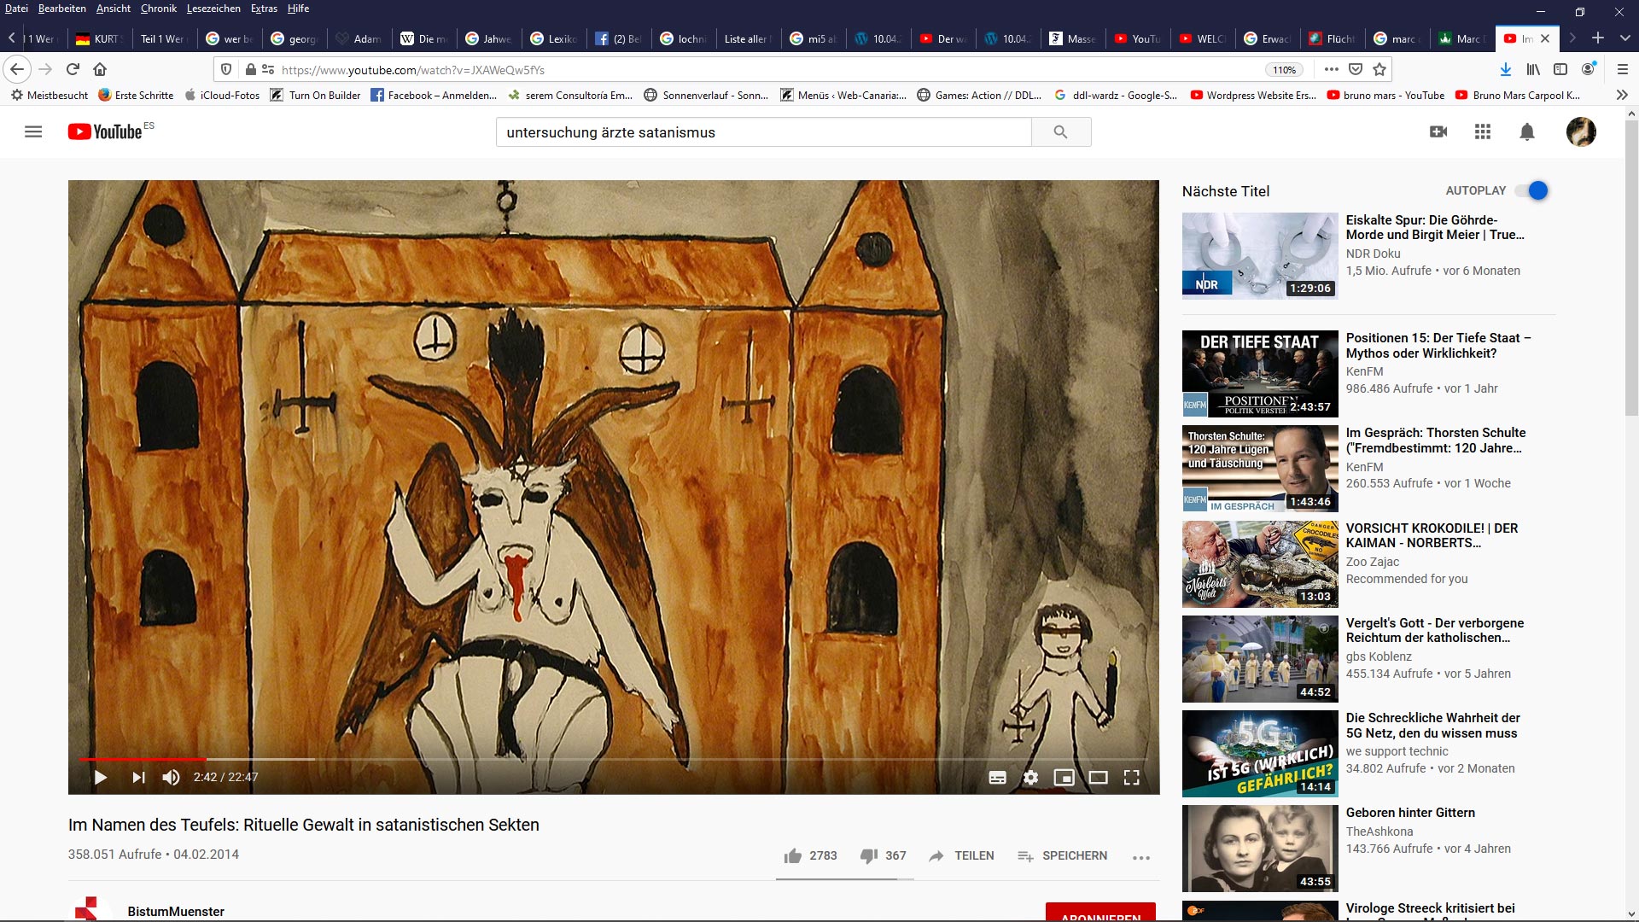Reset the 110% zoom level badge
Image resolution: width=1639 pixels, height=922 pixels.
pos(1285,70)
